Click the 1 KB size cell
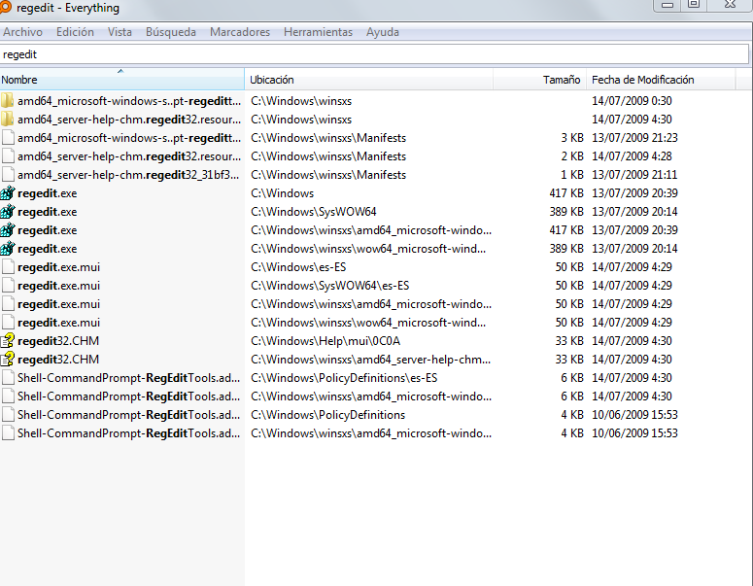 572,174
